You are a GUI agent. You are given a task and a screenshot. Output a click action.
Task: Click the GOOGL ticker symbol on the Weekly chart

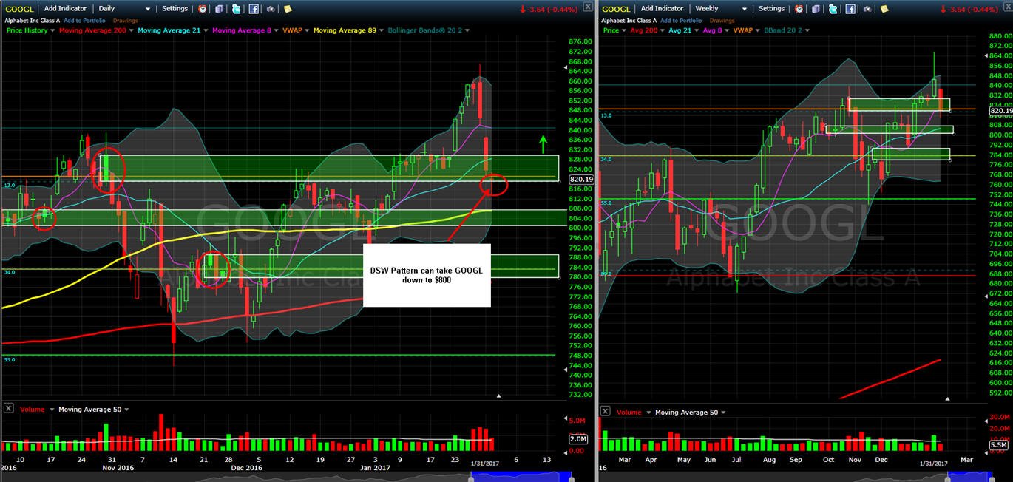coord(616,9)
